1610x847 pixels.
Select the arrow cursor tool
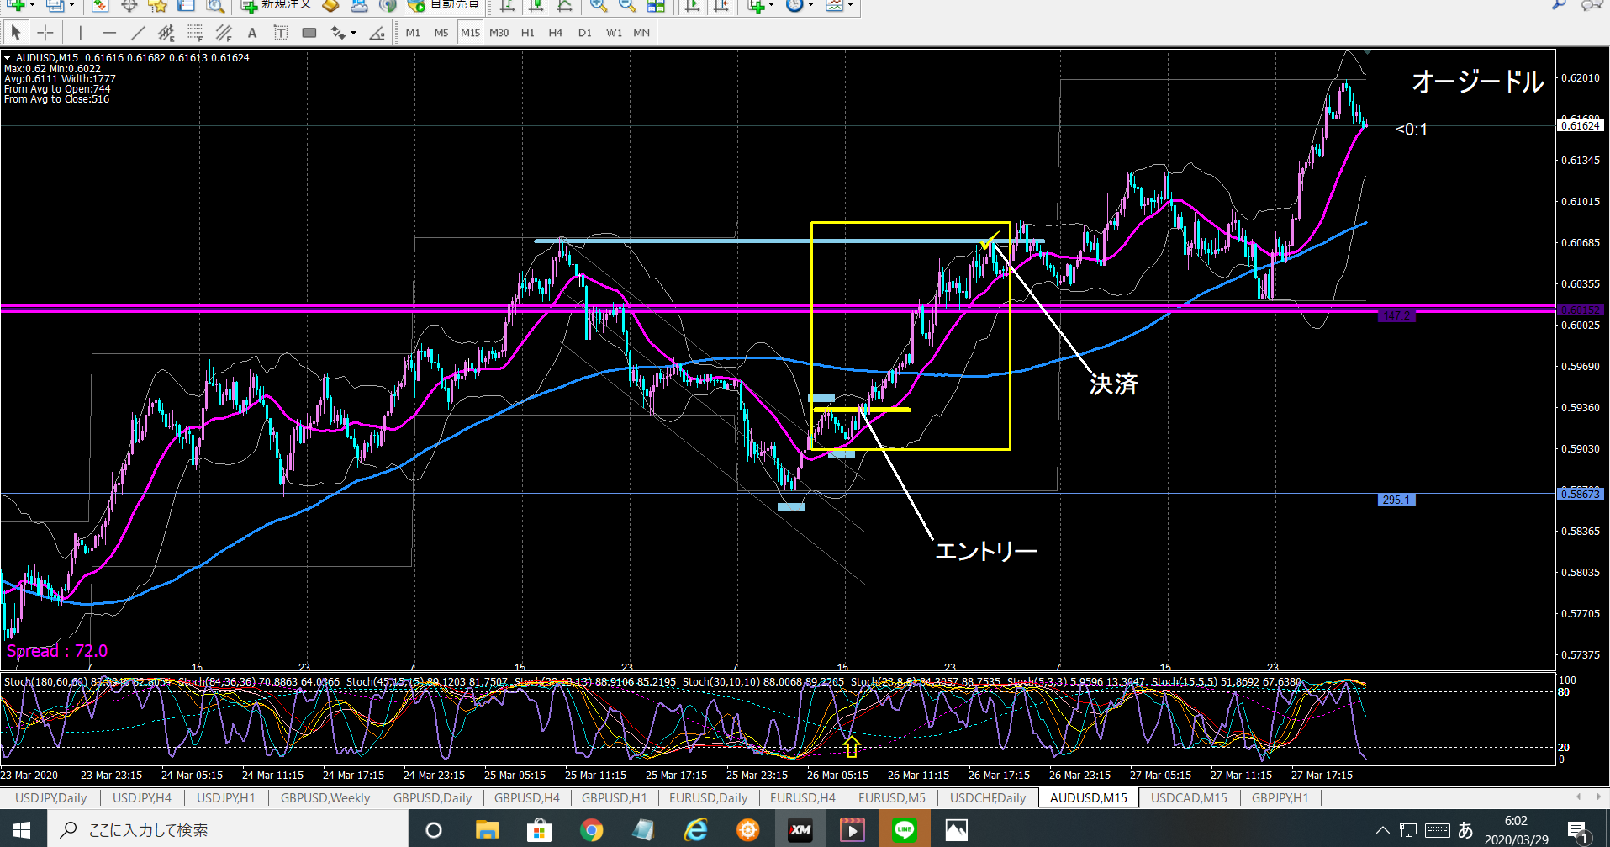pyautogui.click(x=15, y=33)
